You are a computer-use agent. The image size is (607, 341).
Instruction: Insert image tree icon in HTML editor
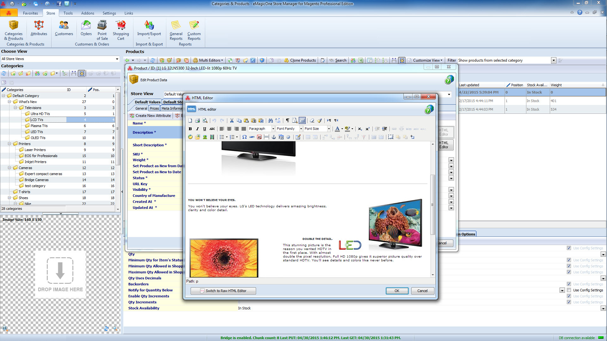coord(205,137)
